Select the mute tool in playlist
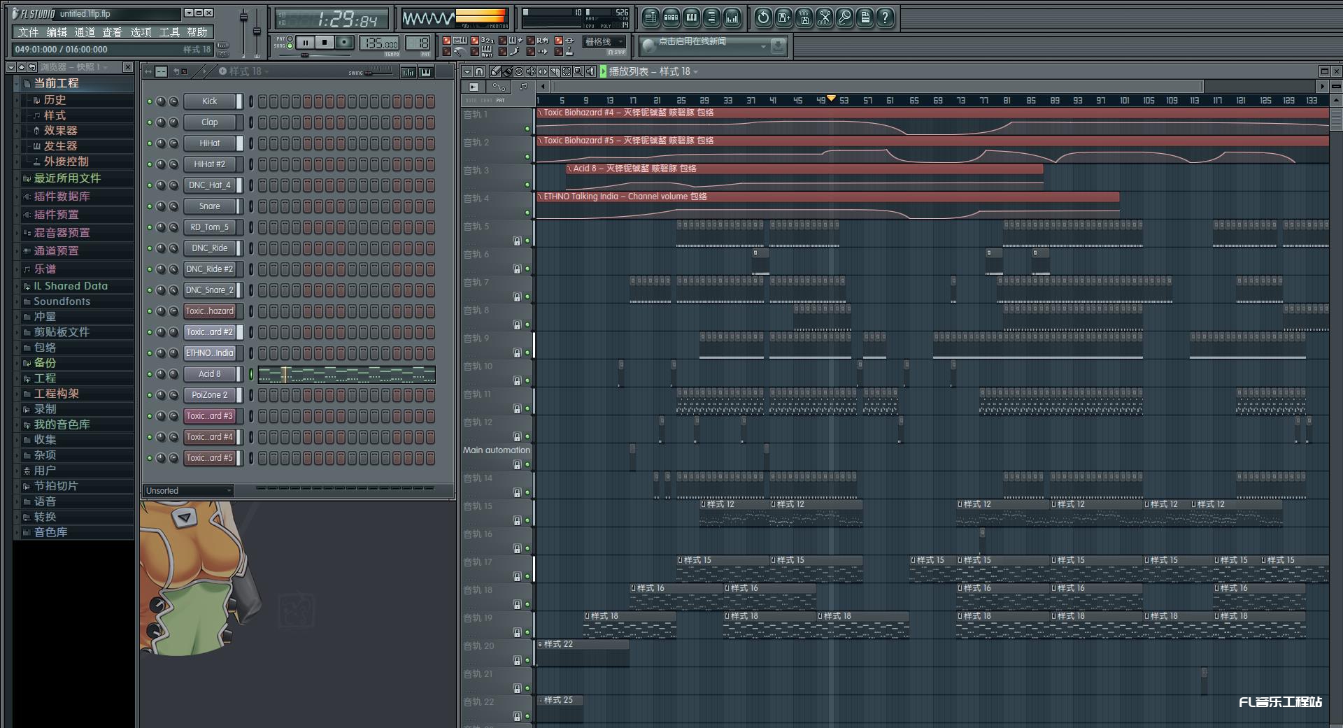 tap(531, 71)
